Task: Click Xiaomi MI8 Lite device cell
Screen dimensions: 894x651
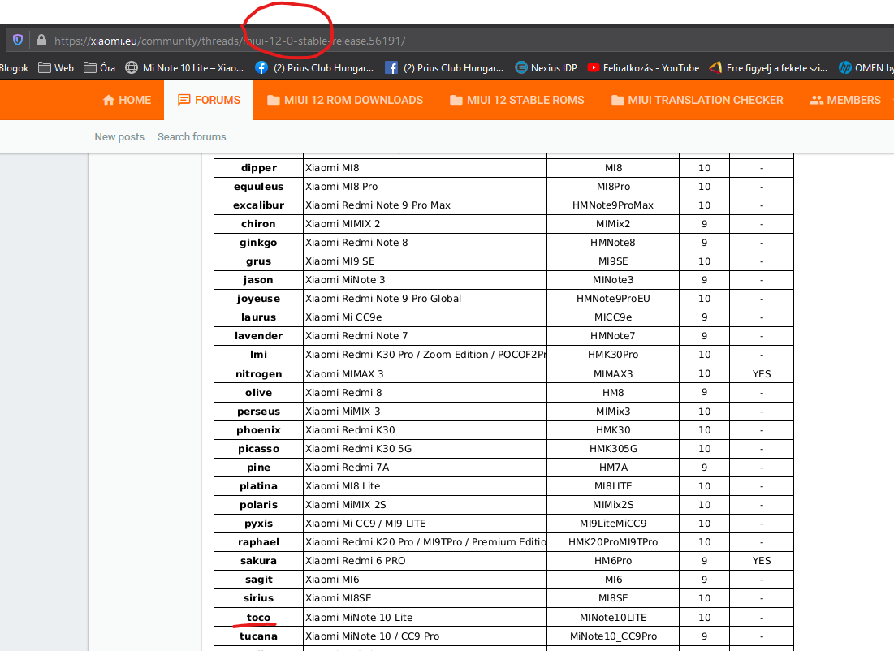Action: tap(425, 485)
